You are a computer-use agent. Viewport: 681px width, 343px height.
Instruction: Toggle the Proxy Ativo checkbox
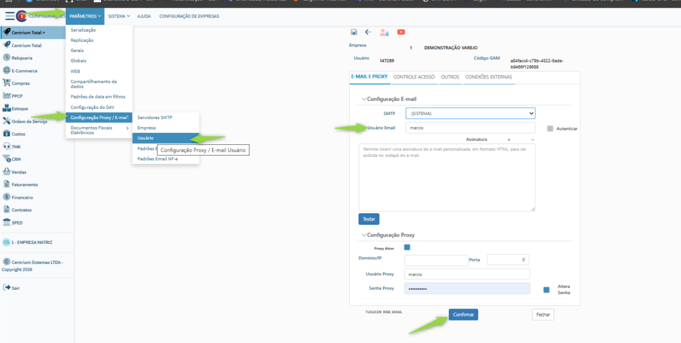pyautogui.click(x=407, y=247)
